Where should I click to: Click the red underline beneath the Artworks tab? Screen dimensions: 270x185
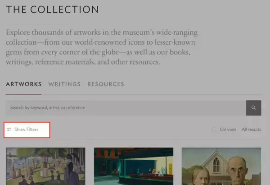(x=23, y=94)
